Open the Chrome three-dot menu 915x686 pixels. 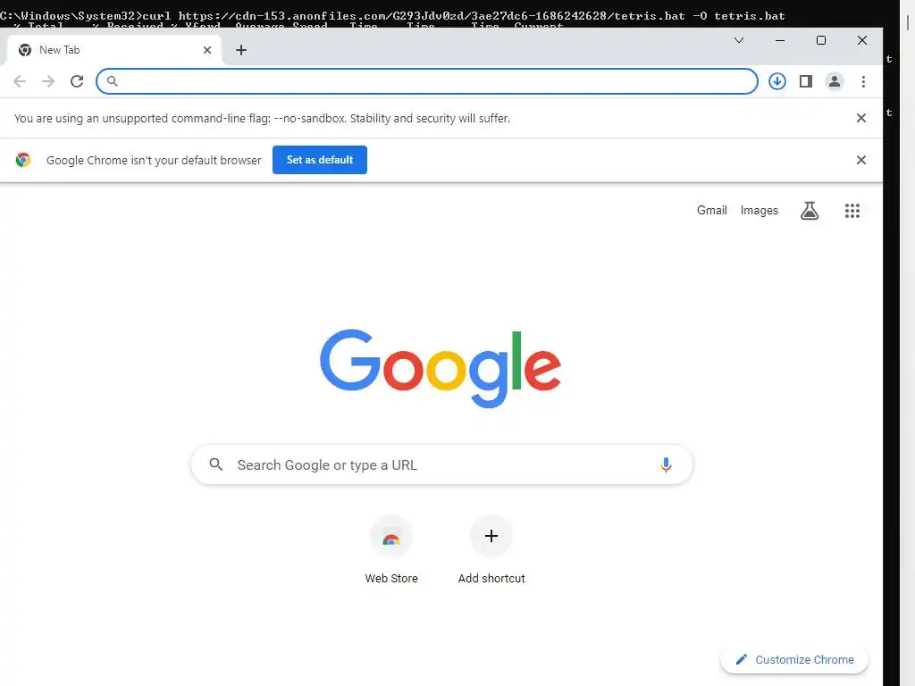[x=863, y=81]
